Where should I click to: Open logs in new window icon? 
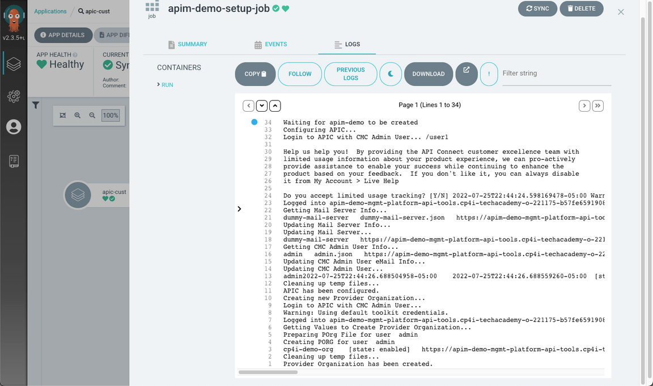[x=467, y=74]
